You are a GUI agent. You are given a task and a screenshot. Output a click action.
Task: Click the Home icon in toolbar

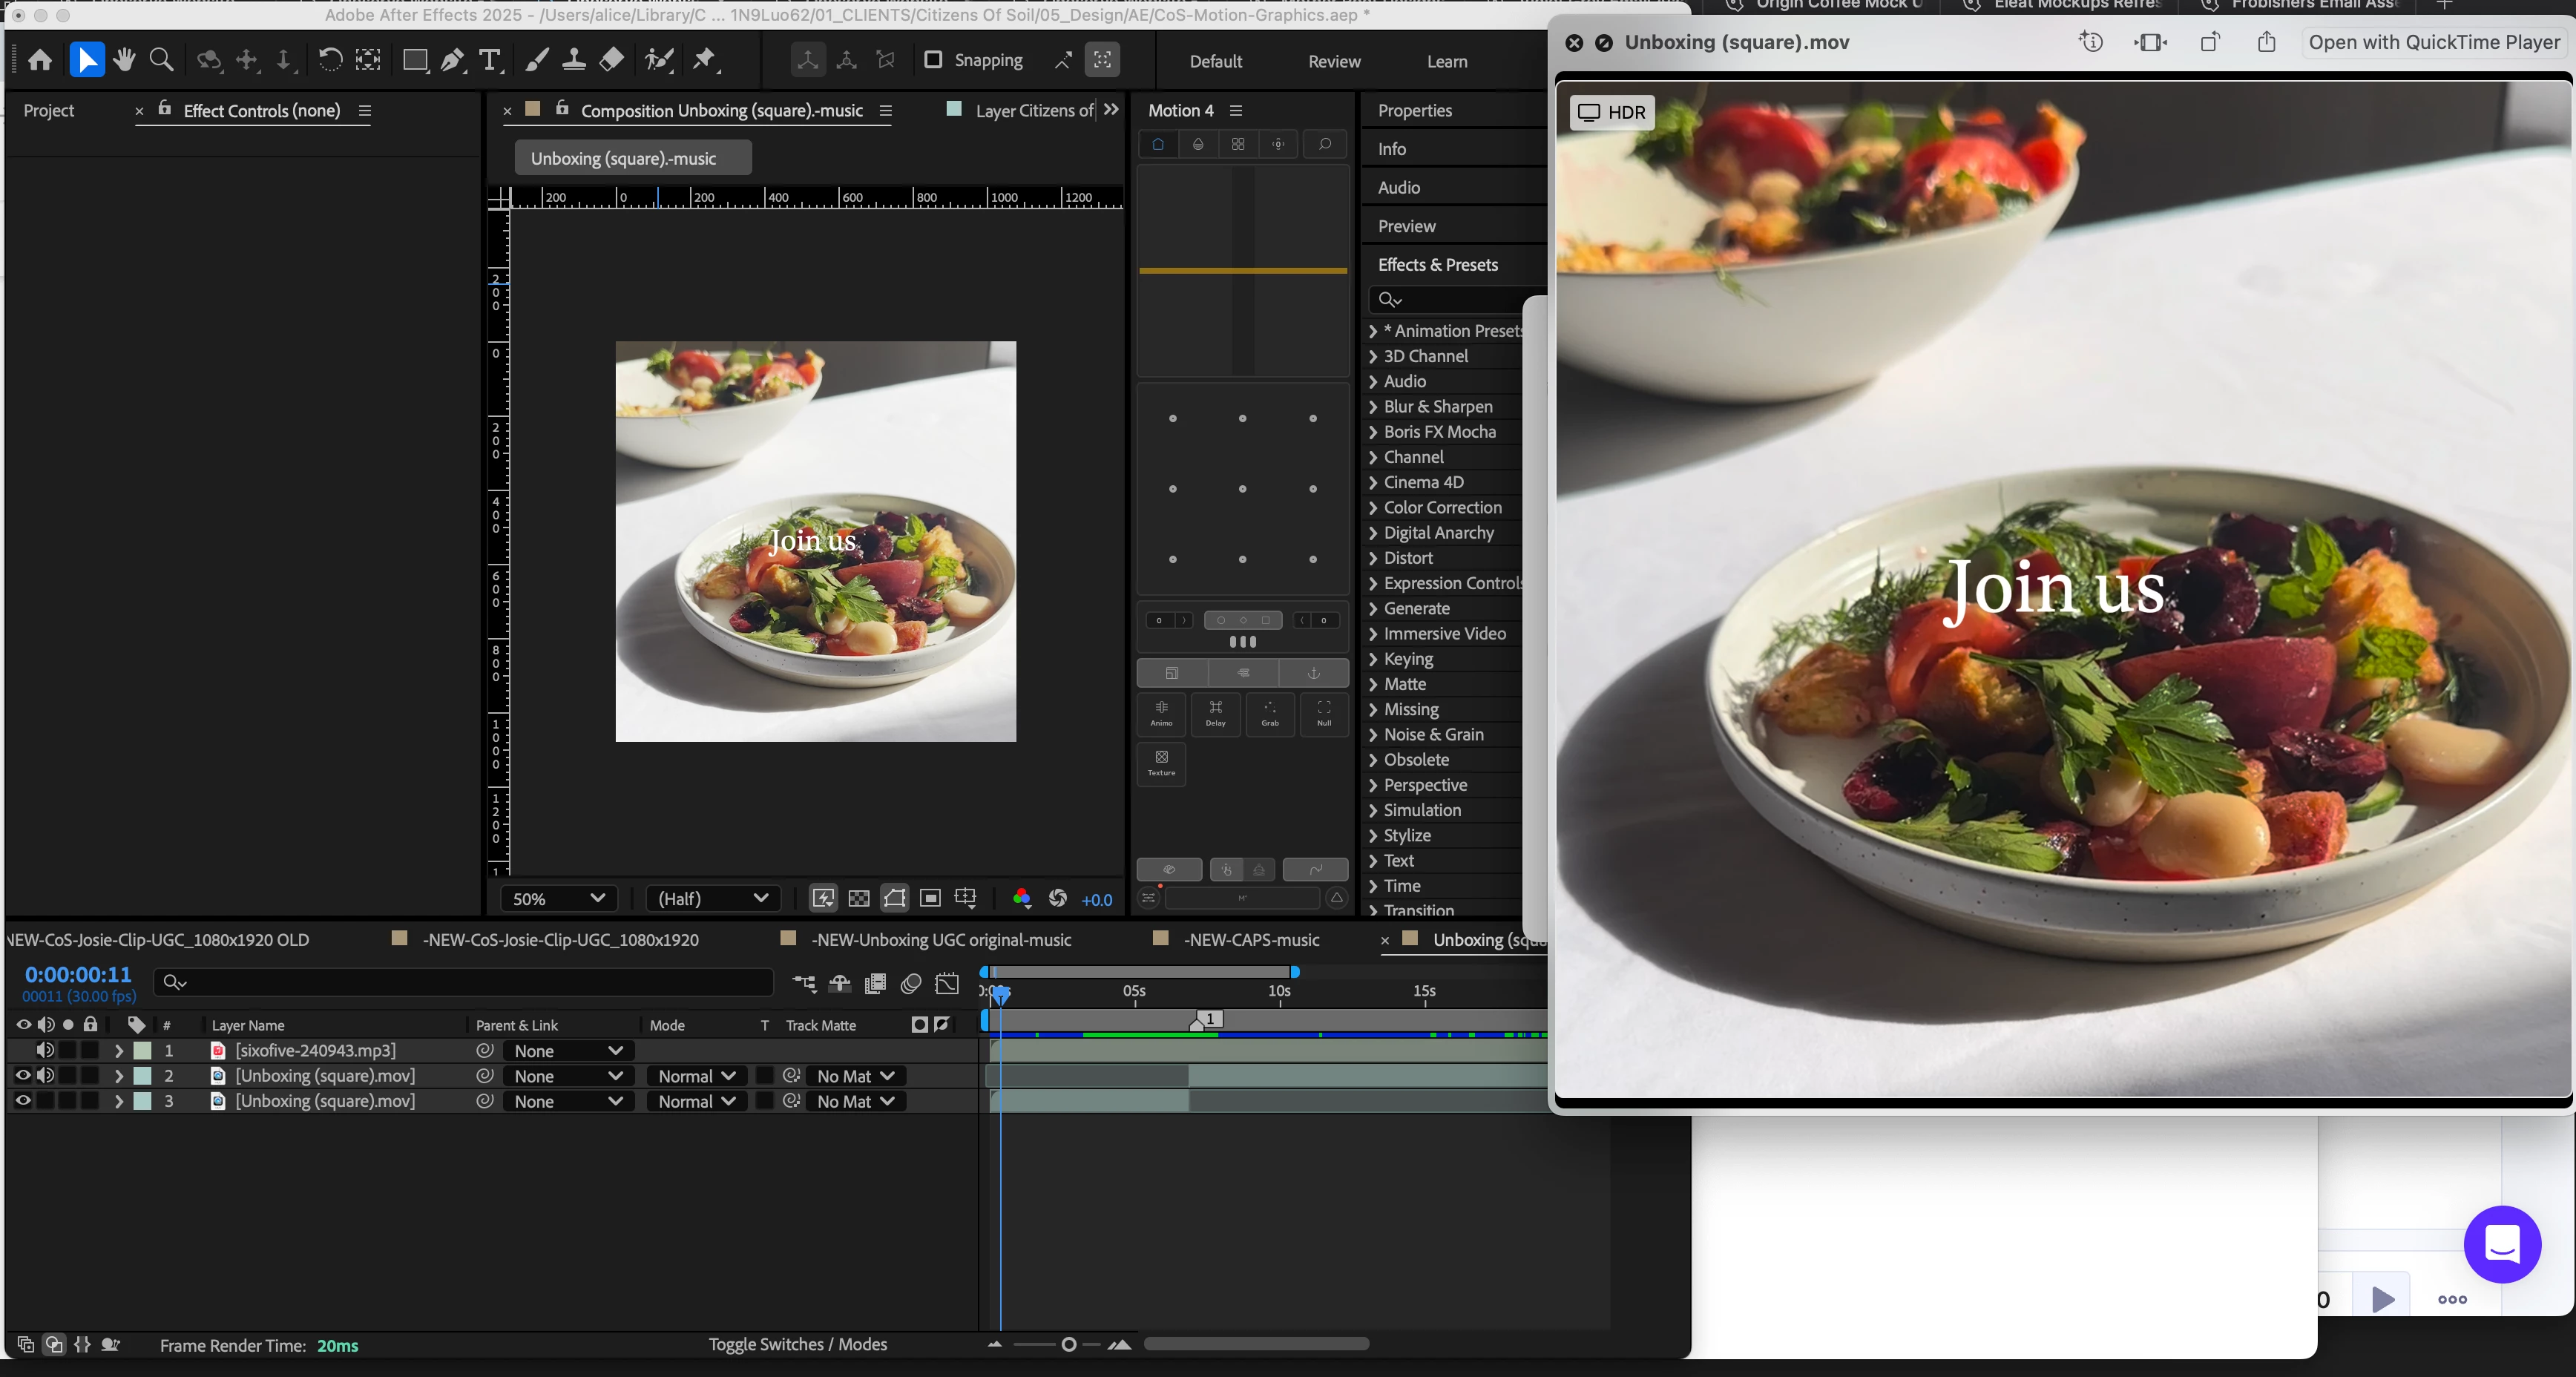[40, 60]
